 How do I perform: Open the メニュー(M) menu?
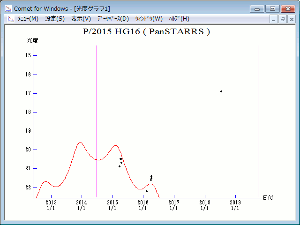(x=28, y=19)
